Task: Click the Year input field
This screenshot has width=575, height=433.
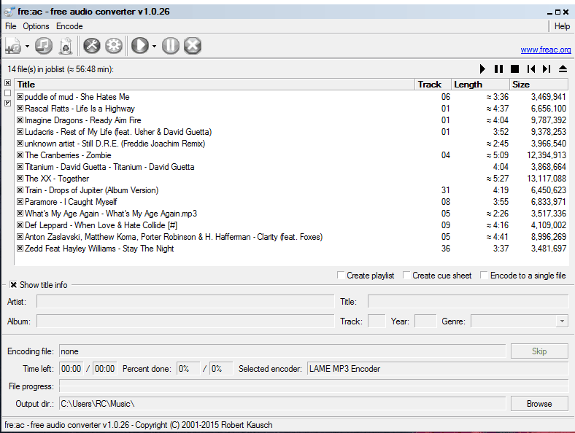Action: (x=425, y=321)
